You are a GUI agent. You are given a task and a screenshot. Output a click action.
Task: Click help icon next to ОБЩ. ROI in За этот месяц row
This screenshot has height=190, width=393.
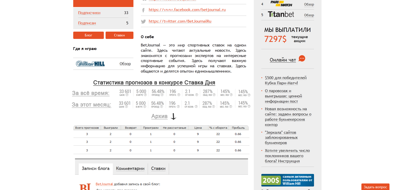(214, 106)
